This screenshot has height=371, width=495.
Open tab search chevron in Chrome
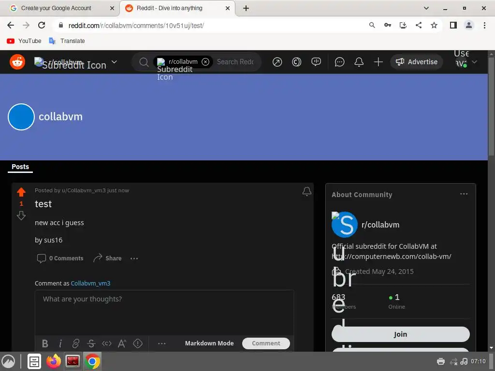426,8
